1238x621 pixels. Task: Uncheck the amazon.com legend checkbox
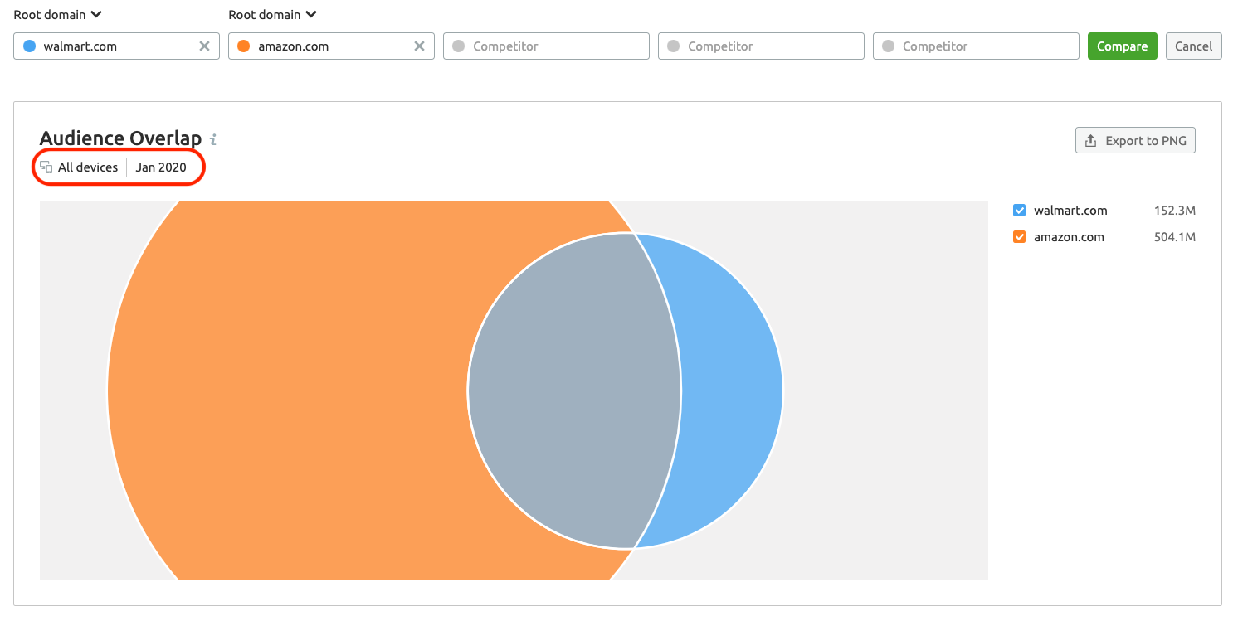coord(1020,237)
